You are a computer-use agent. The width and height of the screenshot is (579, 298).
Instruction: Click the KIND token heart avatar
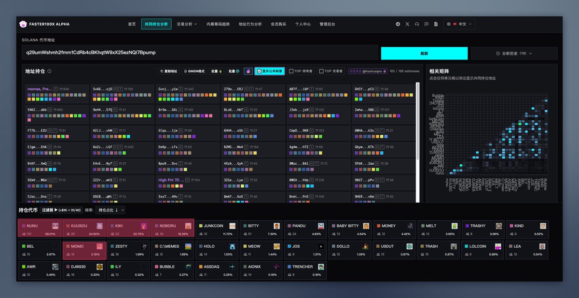[543, 226]
